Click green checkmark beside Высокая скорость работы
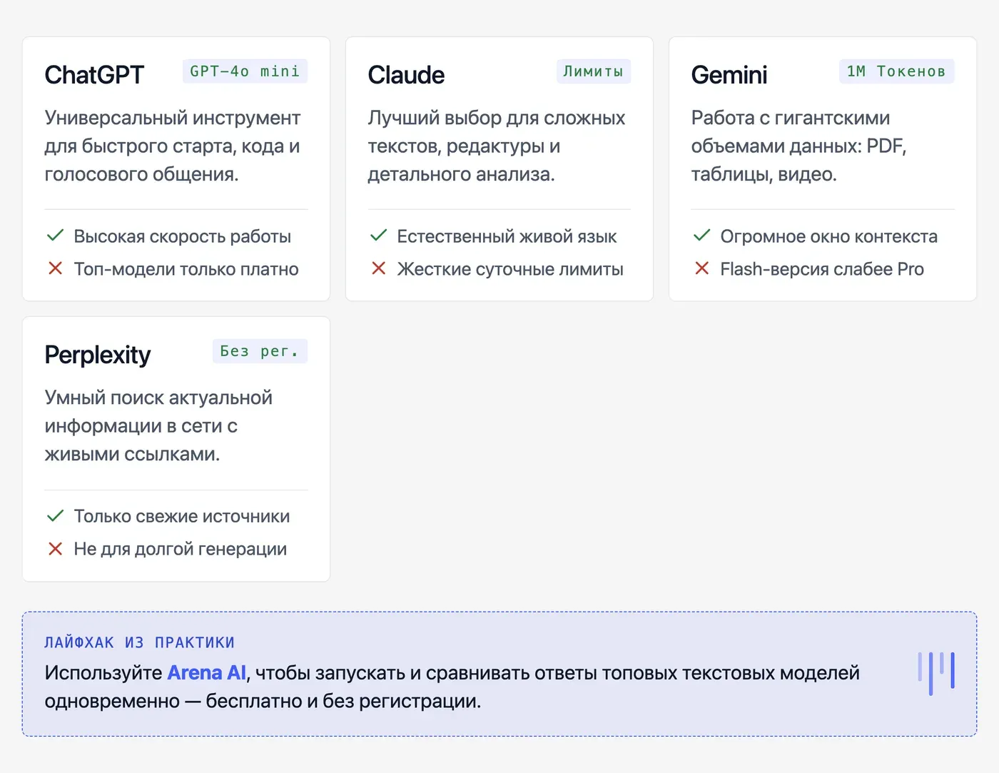Image resolution: width=999 pixels, height=773 pixels. point(56,236)
